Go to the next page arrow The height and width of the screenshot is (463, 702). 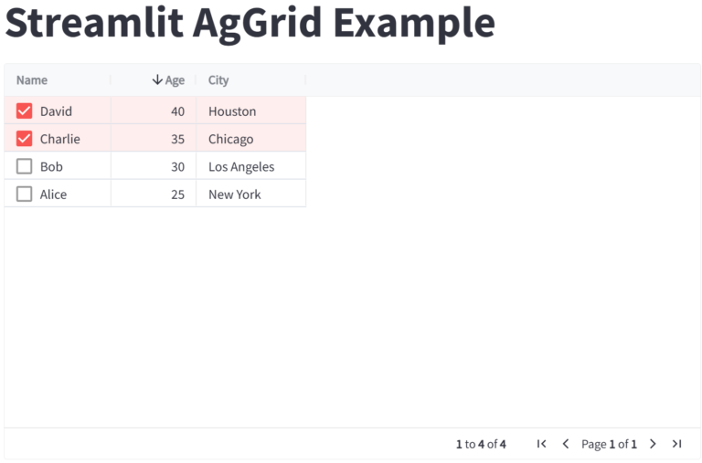tap(653, 444)
